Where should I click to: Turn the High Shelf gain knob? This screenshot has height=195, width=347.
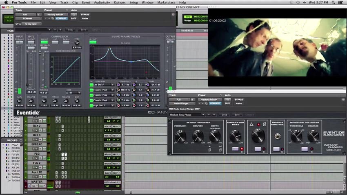(x=147, y=106)
